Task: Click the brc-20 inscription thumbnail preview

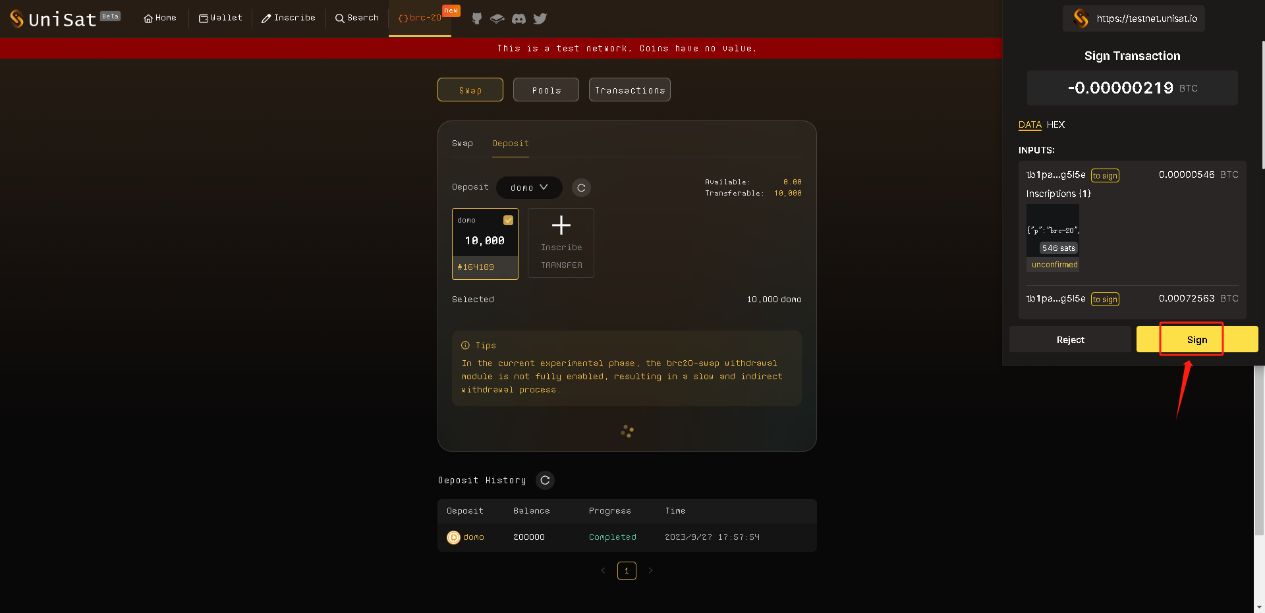Action: tap(1052, 230)
